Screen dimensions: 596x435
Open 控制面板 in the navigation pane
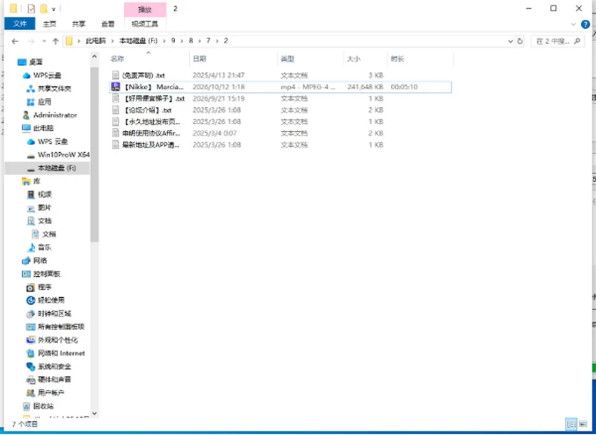41,274
